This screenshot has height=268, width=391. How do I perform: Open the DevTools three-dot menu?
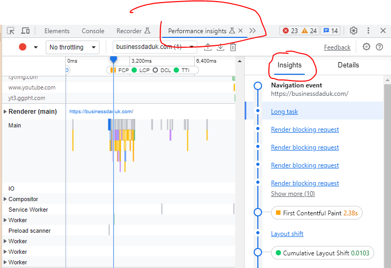(x=368, y=31)
